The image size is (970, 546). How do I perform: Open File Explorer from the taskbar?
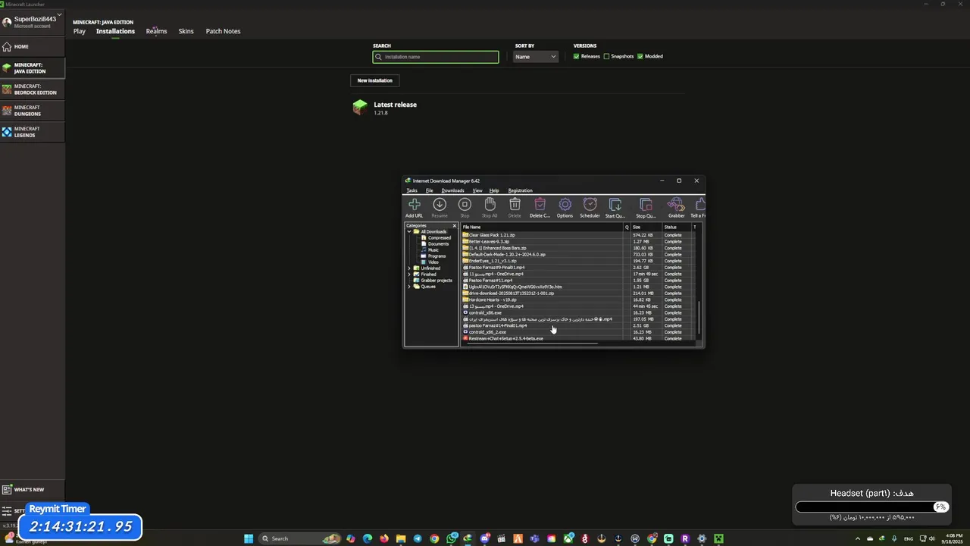point(401,538)
